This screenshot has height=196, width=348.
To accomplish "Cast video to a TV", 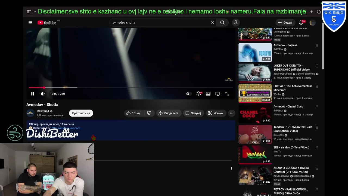I will click(218, 94).
